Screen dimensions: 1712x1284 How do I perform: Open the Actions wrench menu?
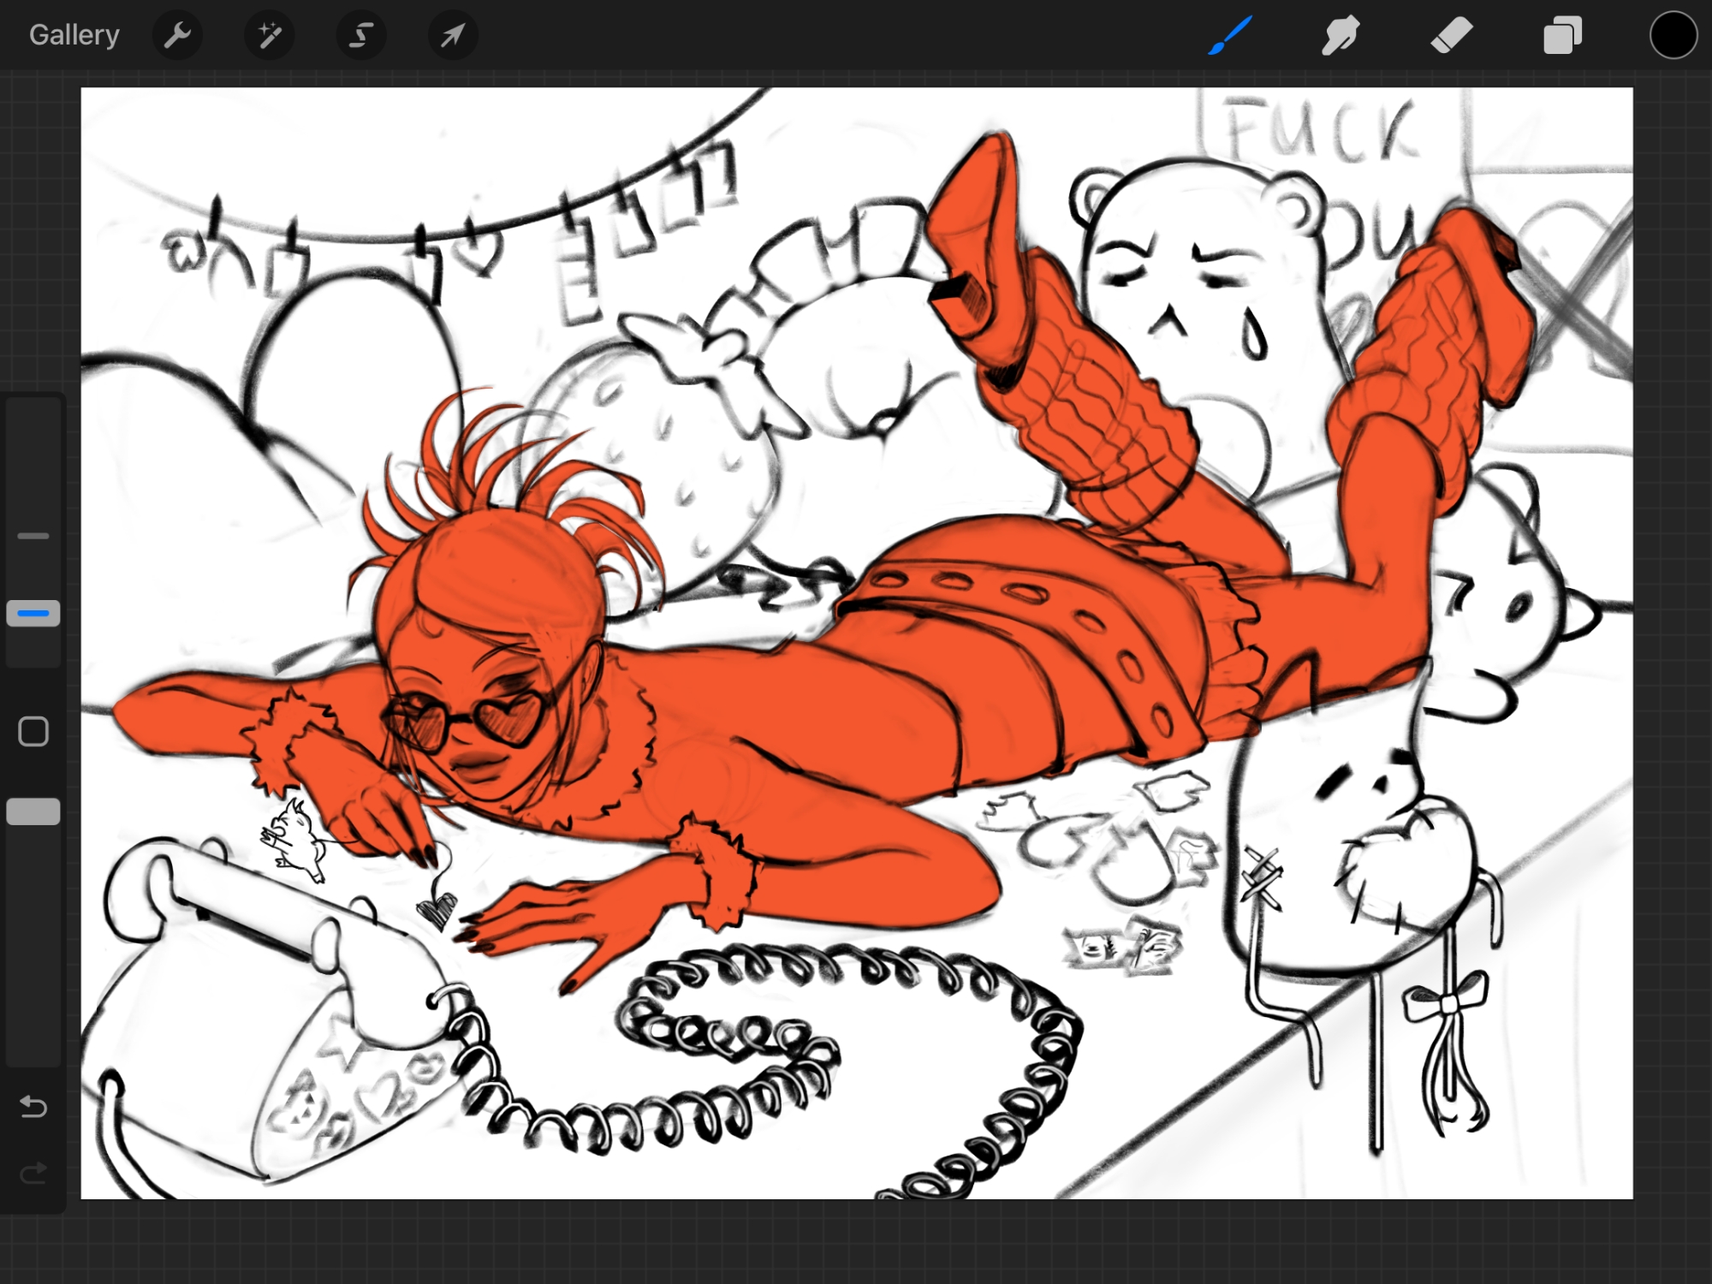pos(177,36)
